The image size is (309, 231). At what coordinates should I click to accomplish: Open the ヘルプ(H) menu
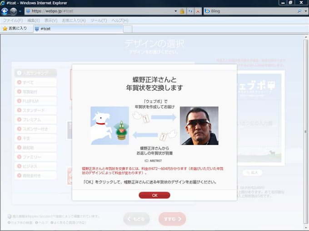tap(120, 20)
